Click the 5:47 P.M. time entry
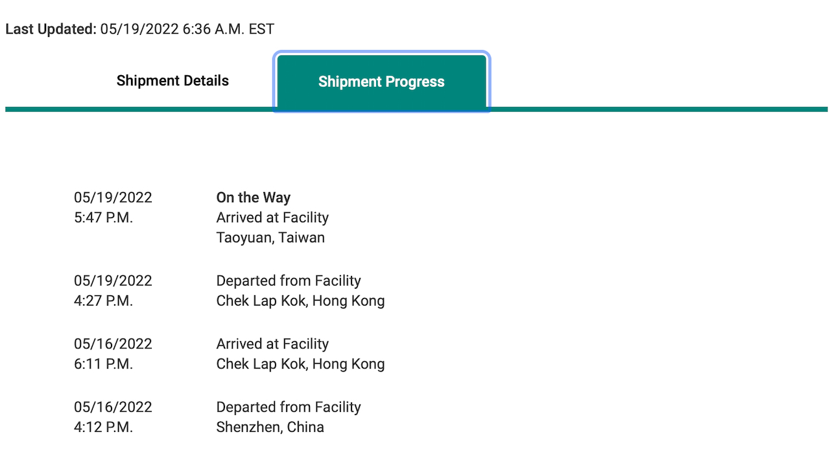This screenshot has height=450, width=830. coord(104,218)
